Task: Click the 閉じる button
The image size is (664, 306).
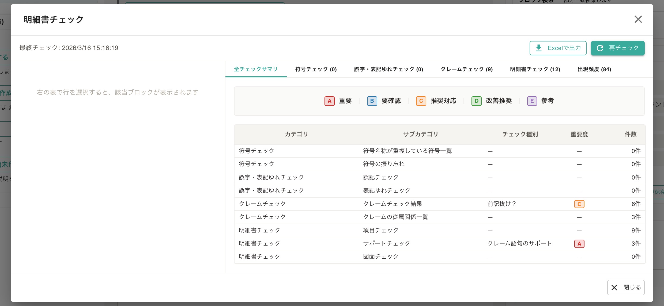Action: click(626, 288)
